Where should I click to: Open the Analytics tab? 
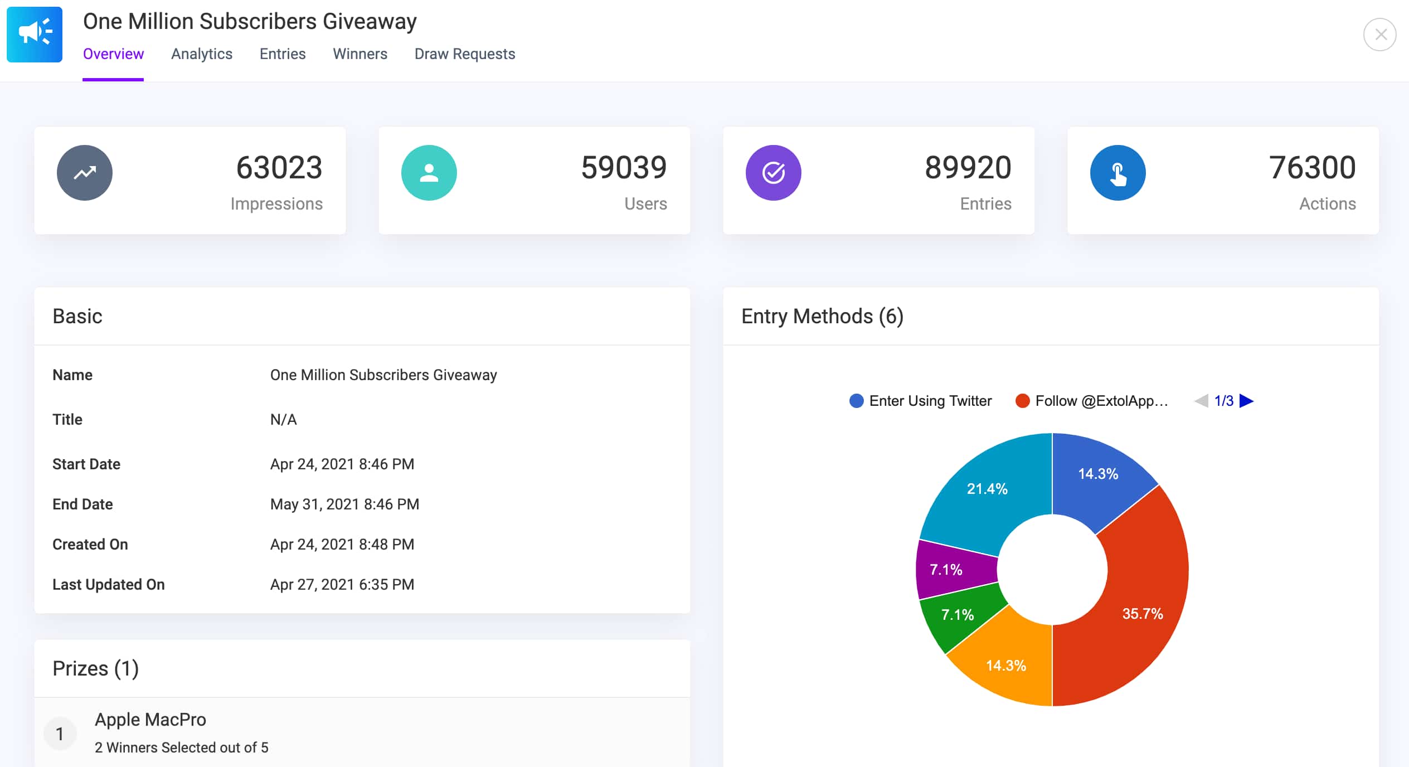tap(202, 54)
